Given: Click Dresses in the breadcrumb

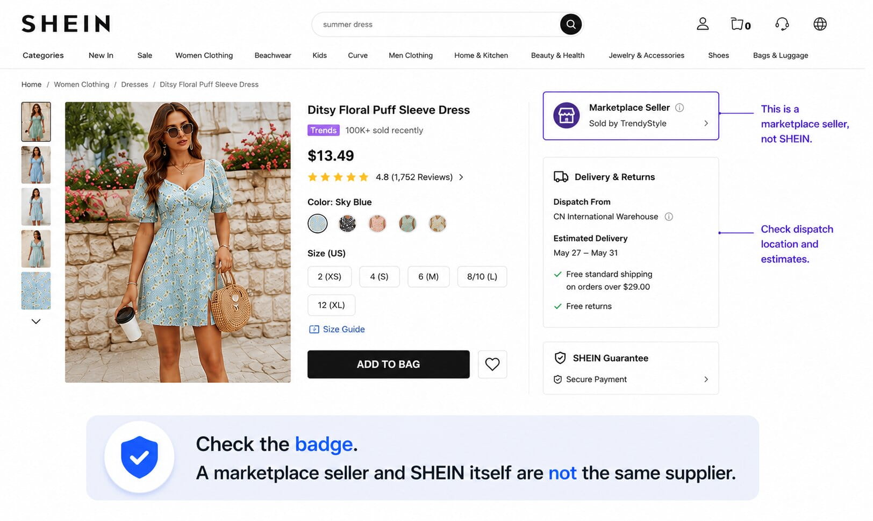Looking at the screenshot, I should pyautogui.click(x=134, y=84).
